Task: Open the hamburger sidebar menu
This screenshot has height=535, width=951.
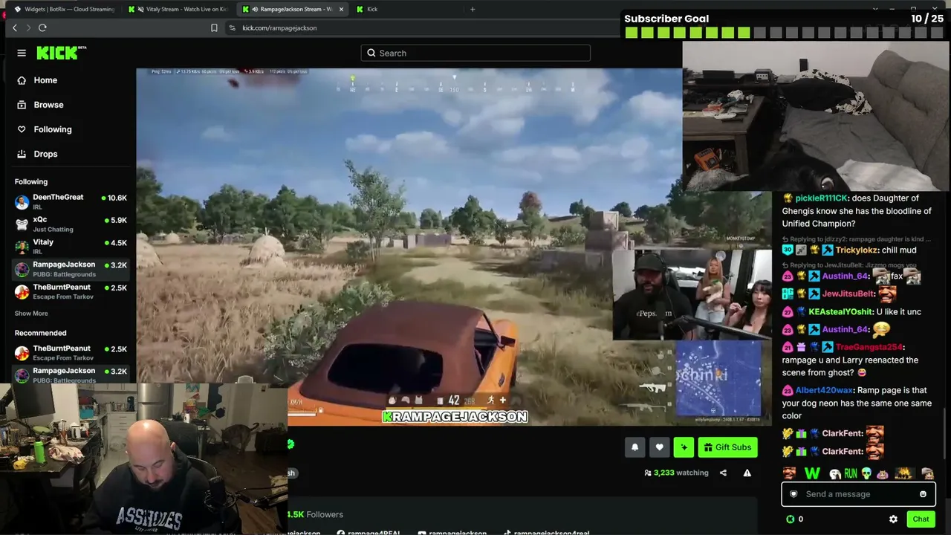Action: [x=22, y=53]
